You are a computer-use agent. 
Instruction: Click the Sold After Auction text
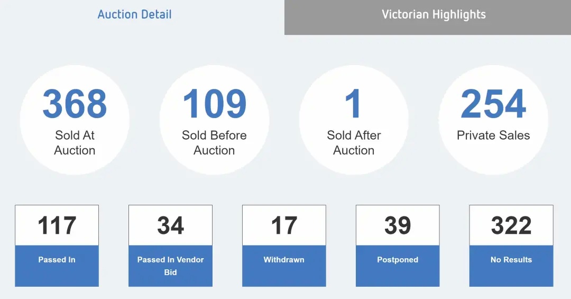point(354,142)
